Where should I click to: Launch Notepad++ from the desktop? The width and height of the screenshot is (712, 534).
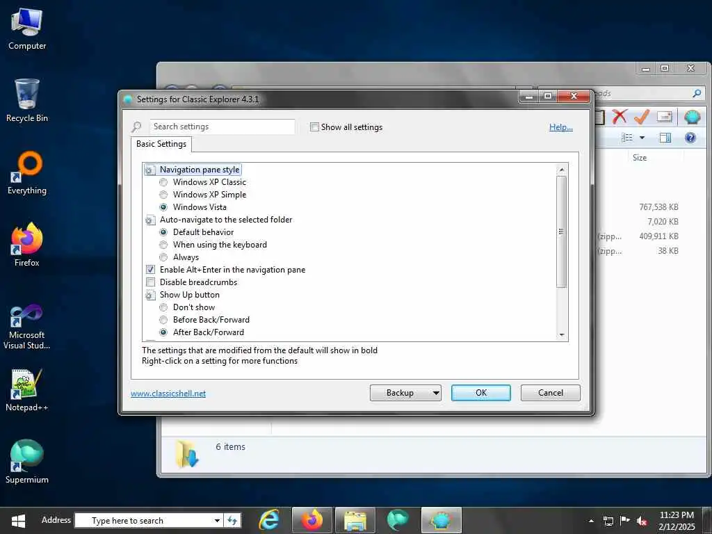pos(27,390)
